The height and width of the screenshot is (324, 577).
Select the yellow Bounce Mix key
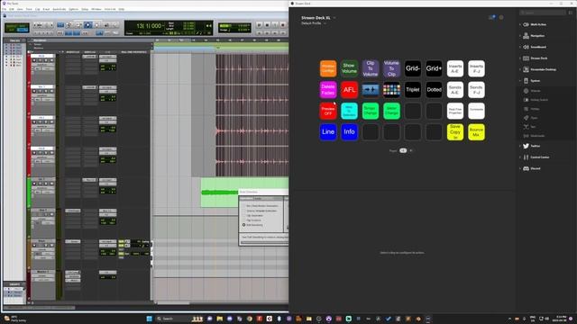tap(476, 132)
